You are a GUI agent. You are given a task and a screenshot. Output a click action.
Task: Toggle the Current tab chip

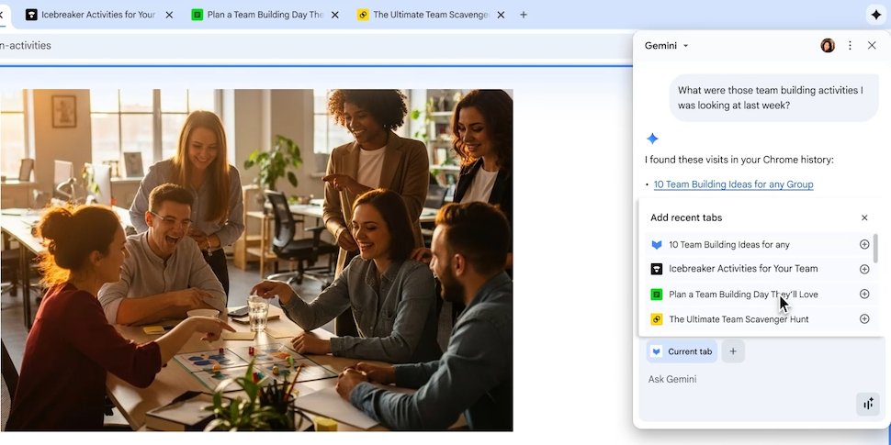tap(682, 351)
